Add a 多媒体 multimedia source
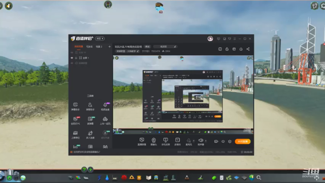 (177, 141)
